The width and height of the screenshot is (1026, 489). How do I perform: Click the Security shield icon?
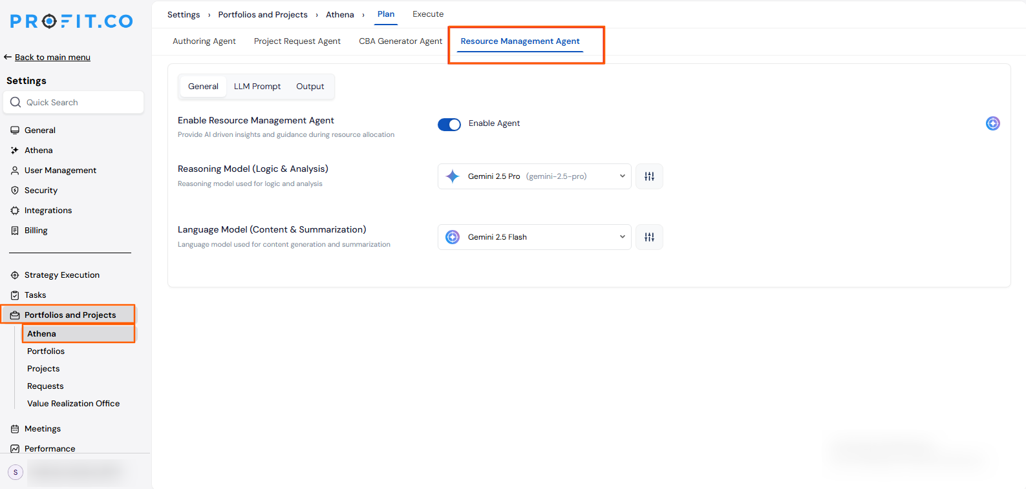[15, 191]
